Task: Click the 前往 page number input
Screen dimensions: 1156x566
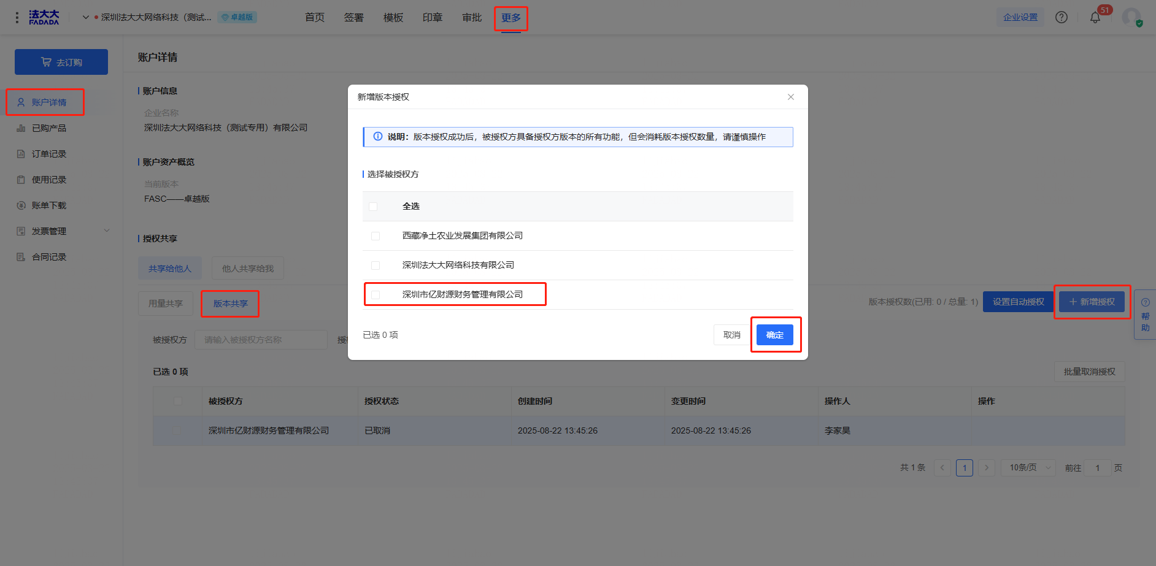Action: click(1098, 468)
